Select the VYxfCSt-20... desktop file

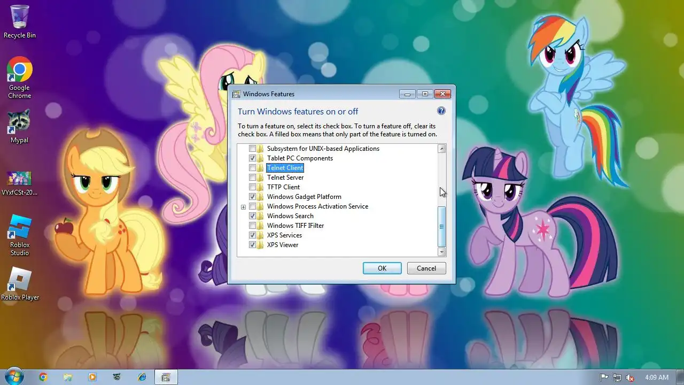coord(20,183)
